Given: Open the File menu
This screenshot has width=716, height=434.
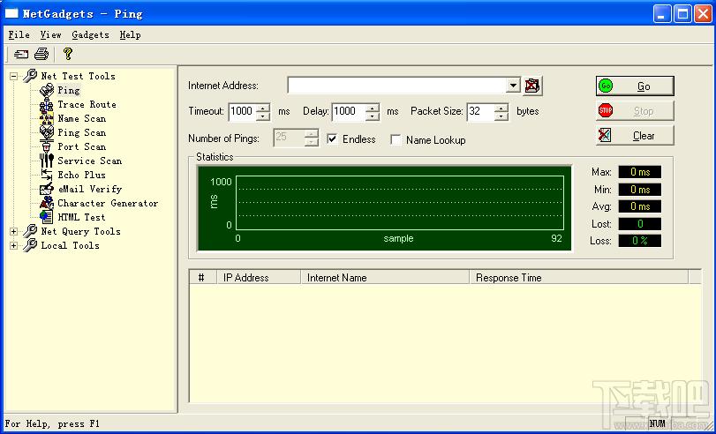Looking at the screenshot, I should pos(19,34).
